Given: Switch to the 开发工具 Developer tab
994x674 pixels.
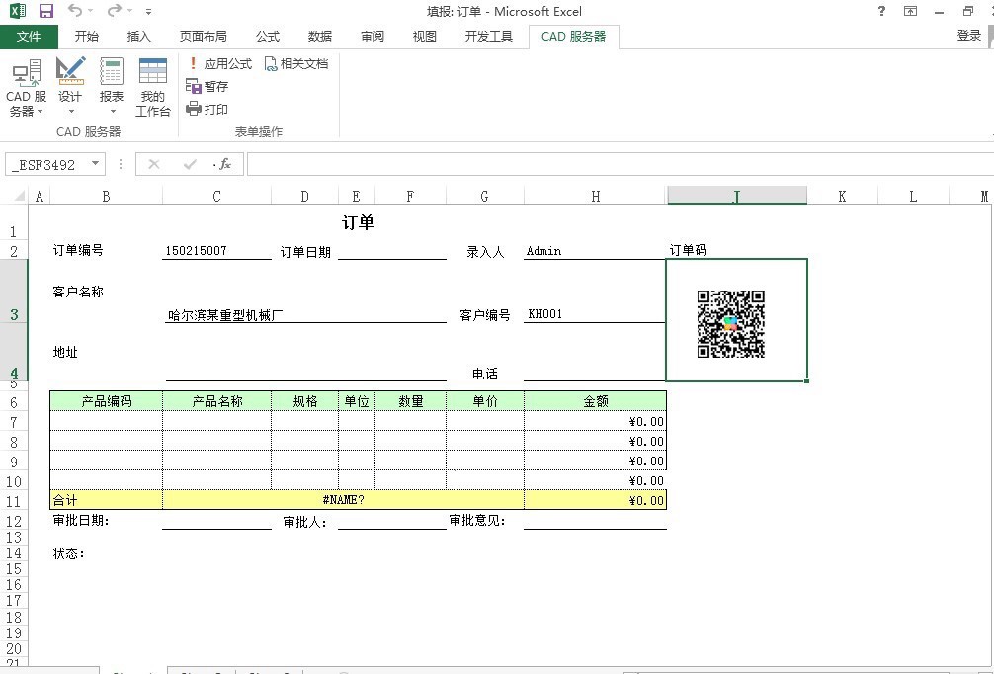Looking at the screenshot, I should pyautogui.click(x=488, y=37).
